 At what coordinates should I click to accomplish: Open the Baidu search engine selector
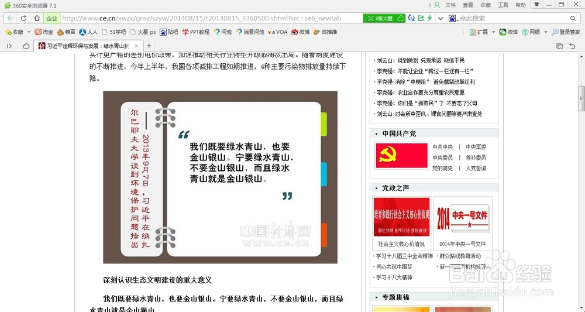point(453,18)
